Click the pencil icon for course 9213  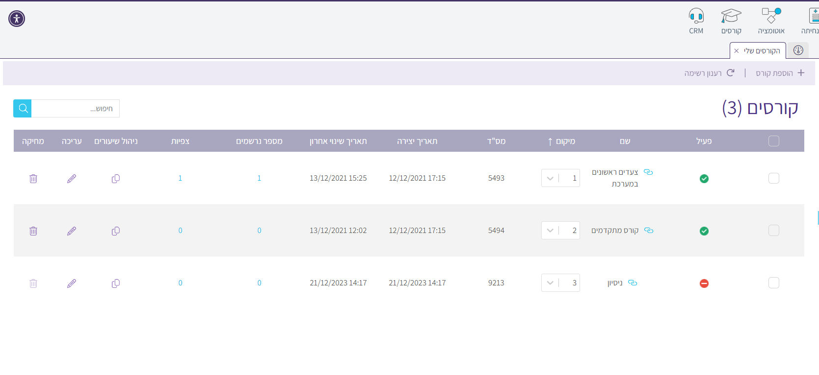point(72,283)
